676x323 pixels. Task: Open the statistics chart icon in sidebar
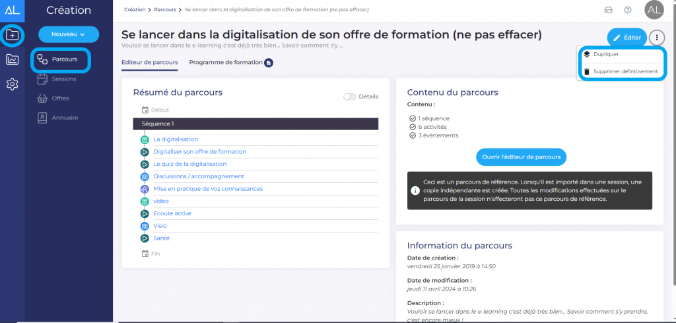13,59
